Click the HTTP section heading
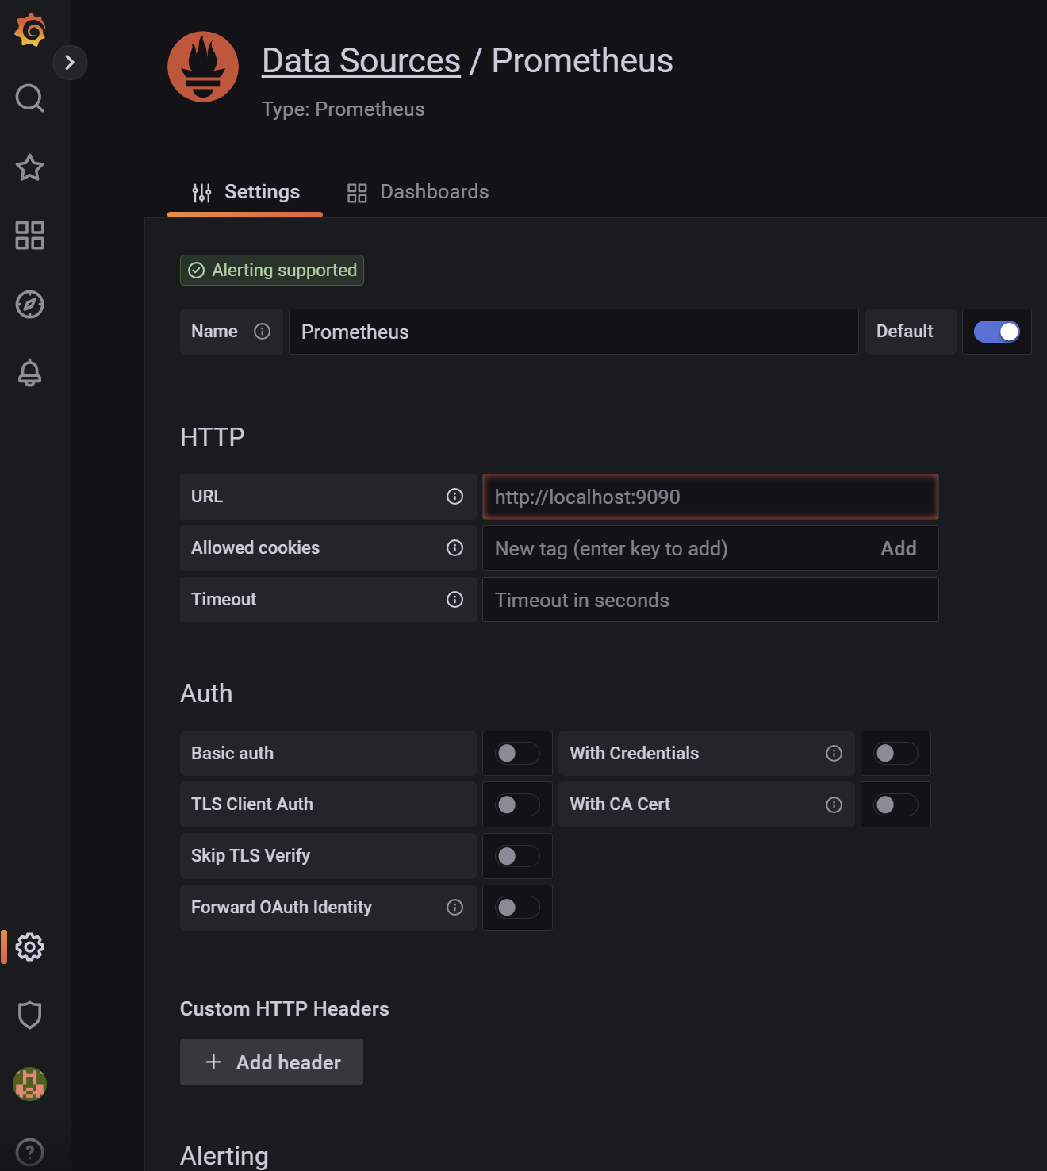 [x=213, y=437]
